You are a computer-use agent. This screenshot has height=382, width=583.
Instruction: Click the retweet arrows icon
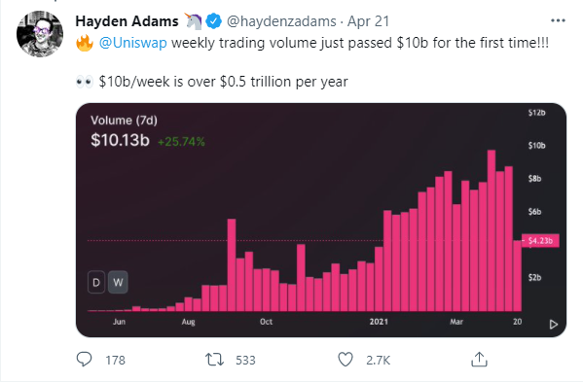[214, 360]
